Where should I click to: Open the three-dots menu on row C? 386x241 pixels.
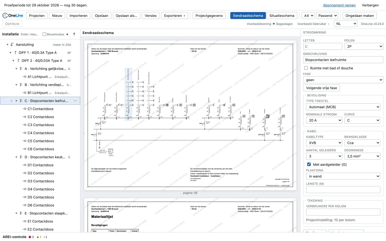click(75, 101)
